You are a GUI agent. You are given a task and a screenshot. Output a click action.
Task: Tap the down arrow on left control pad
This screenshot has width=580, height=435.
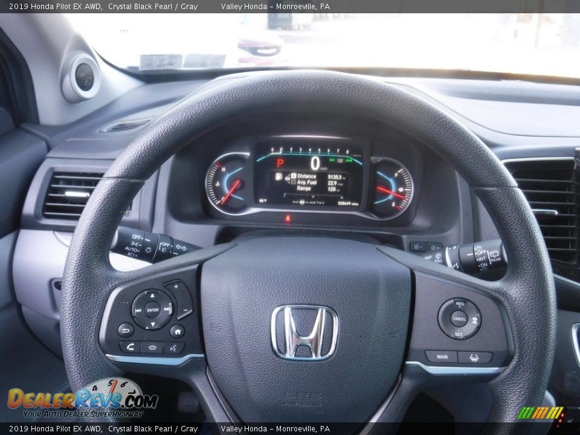(x=153, y=325)
